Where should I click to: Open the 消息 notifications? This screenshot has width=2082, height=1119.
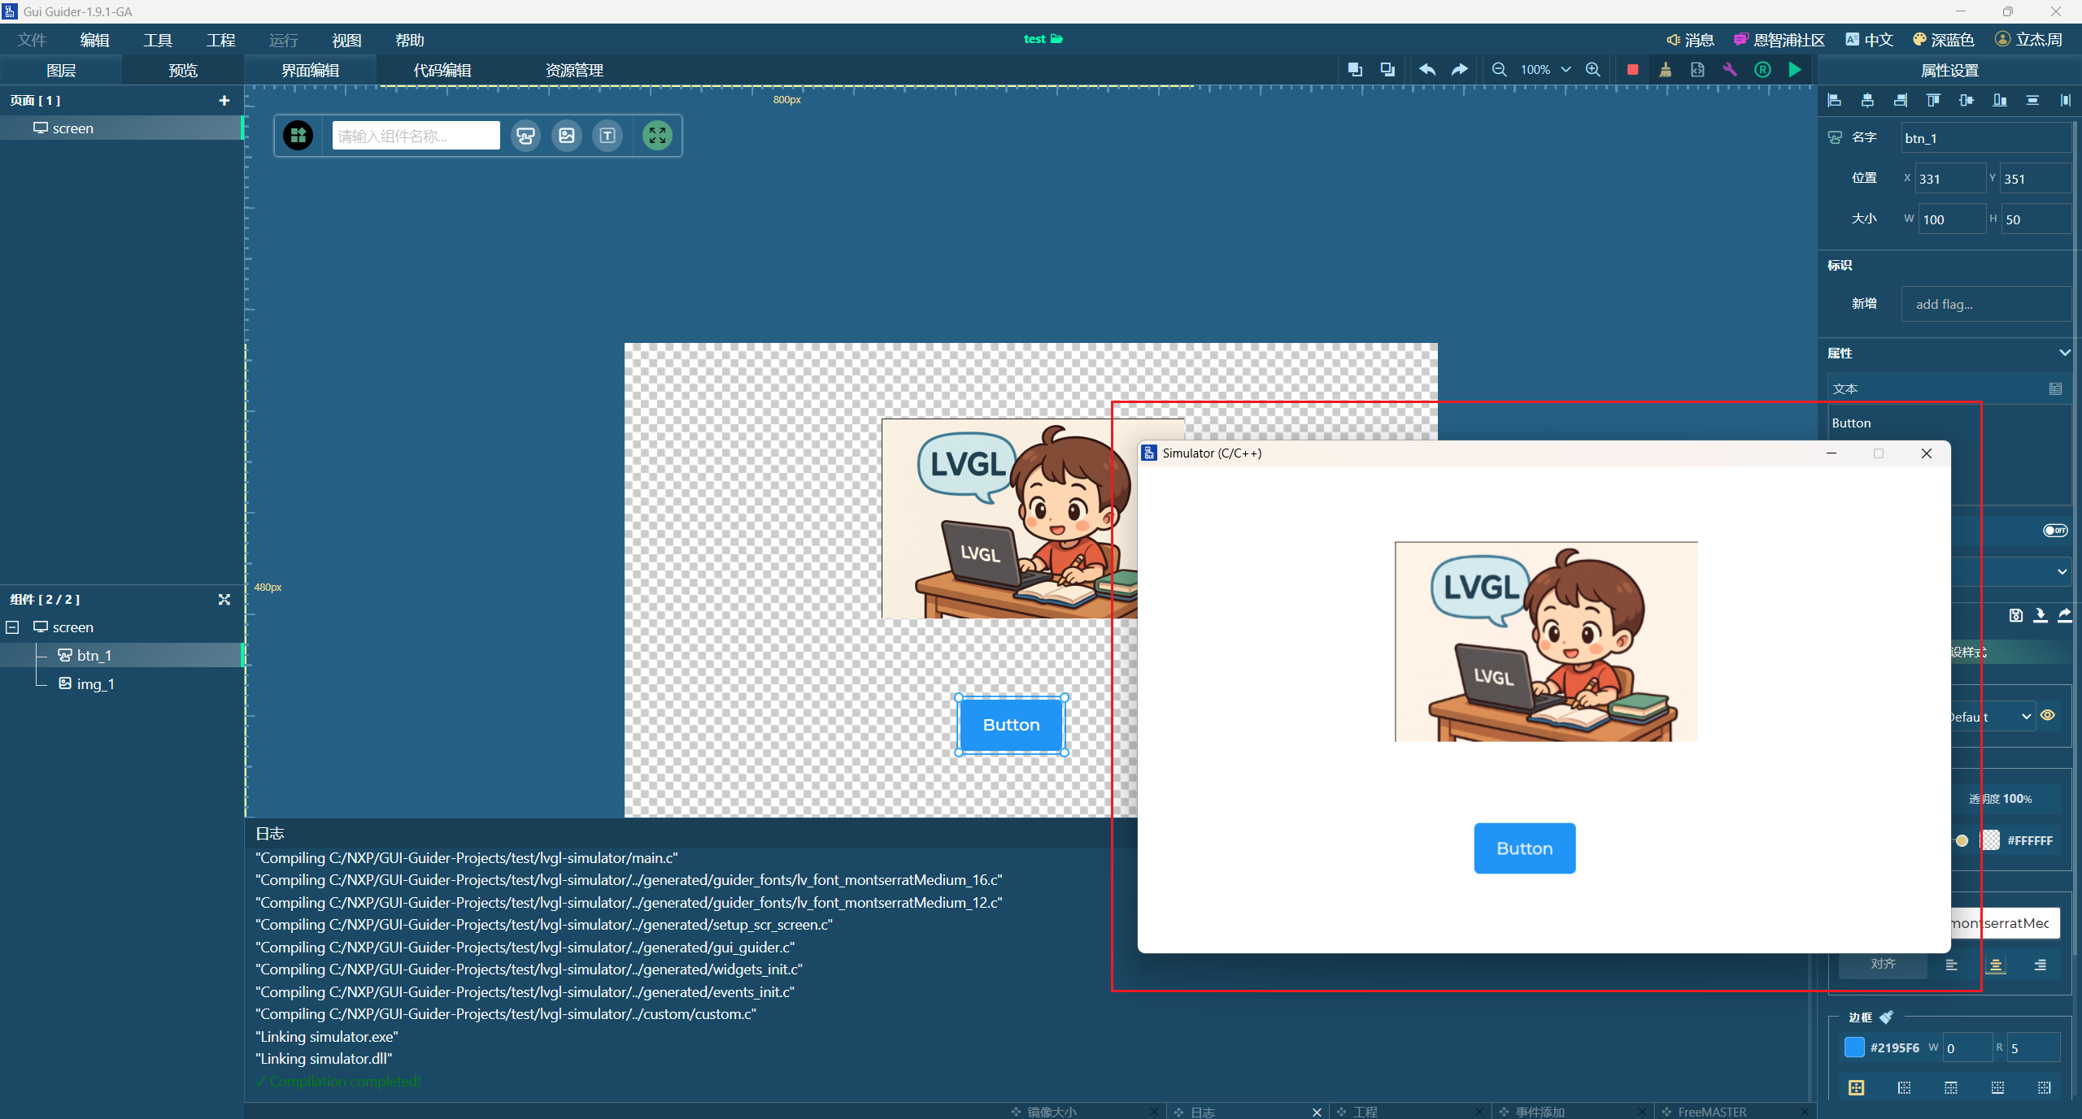(x=1691, y=40)
